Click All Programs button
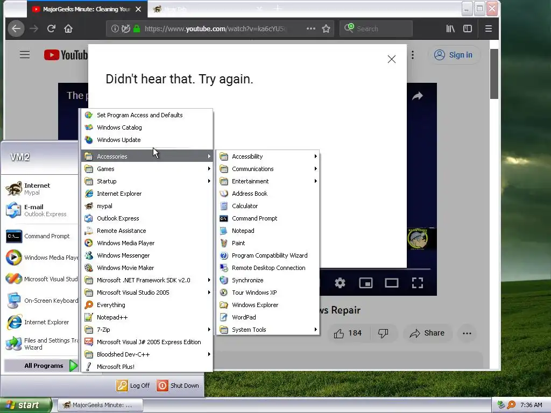The width and height of the screenshot is (551, 413). [x=41, y=366]
